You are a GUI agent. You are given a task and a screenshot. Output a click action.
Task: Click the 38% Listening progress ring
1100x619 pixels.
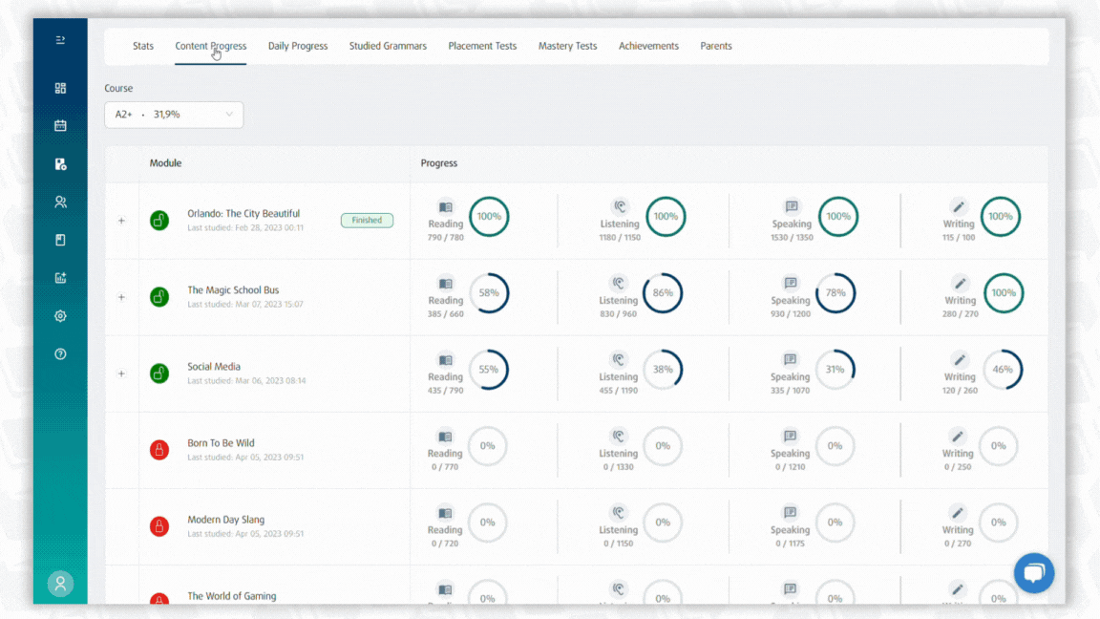click(x=663, y=369)
